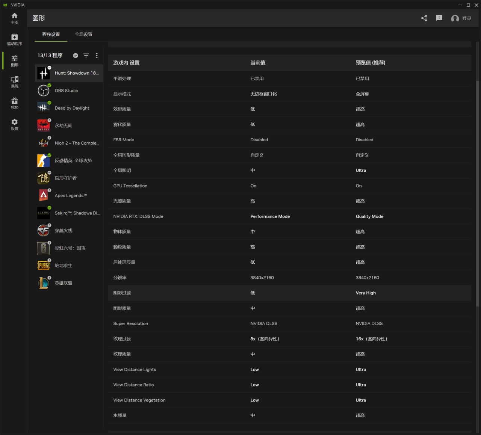
Task: Click the 全屏幕 recommended value
Action: coord(362,94)
